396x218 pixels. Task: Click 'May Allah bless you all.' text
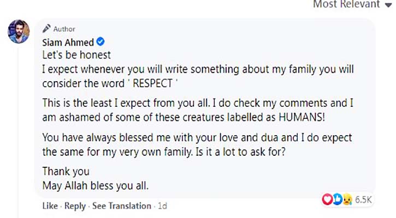point(96,185)
